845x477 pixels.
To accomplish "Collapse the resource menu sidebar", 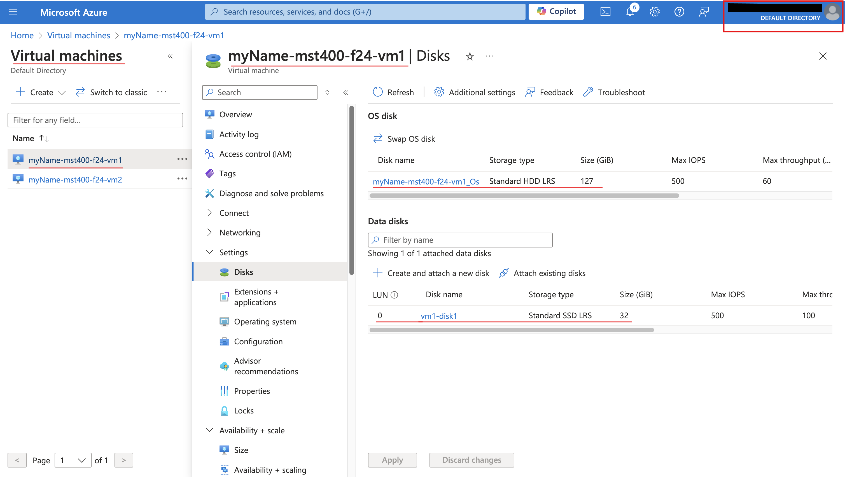I will pos(346,92).
